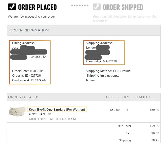Click the PRICE column header
This screenshot has height=143, width=166.
pos(111,97)
